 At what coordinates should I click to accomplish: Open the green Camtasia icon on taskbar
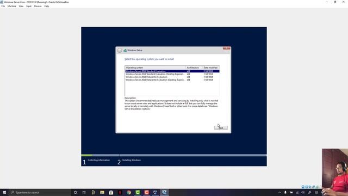click(138, 192)
